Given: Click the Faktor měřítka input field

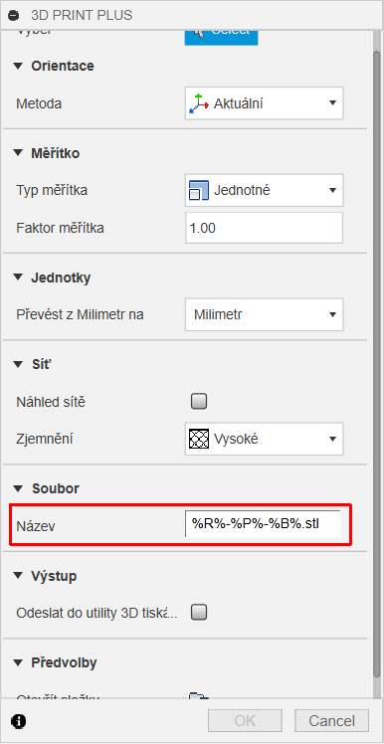Looking at the screenshot, I should point(264,228).
